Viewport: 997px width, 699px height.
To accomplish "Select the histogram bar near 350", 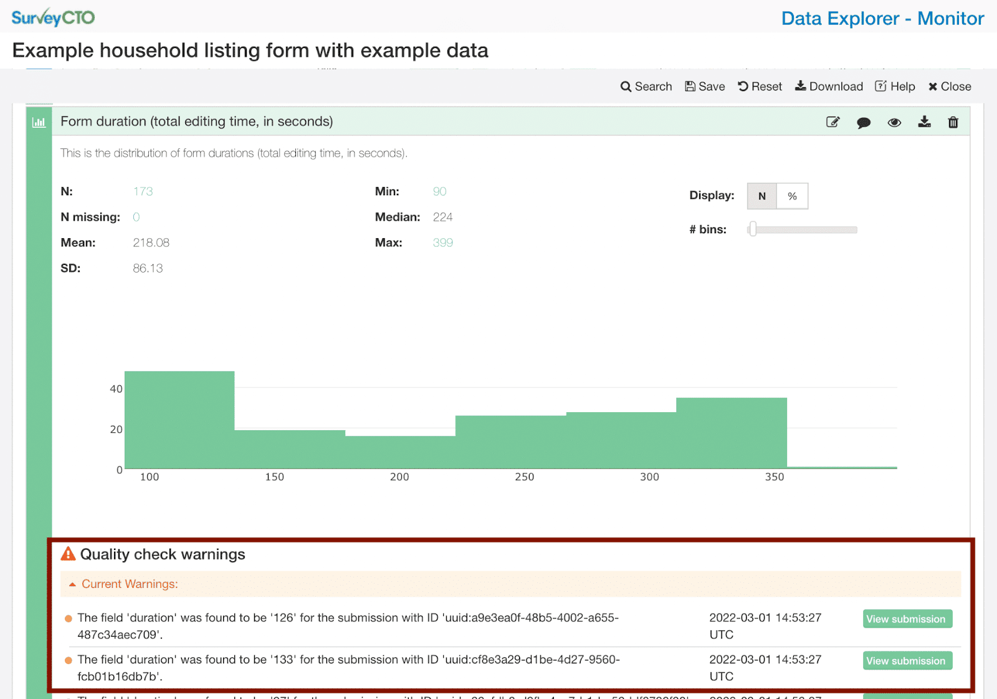I will pyautogui.click(x=732, y=433).
